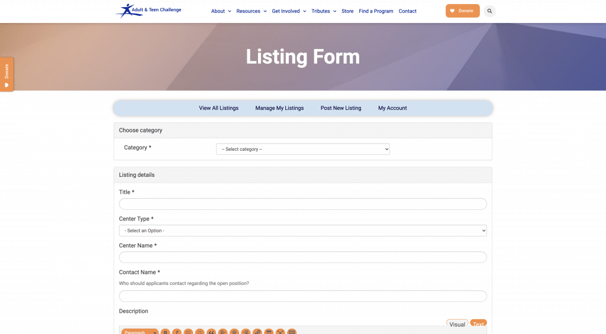The height and width of the screenshot is (334, 606).
Task: Insert Read More tag in editor
Action: pos(269,332)
